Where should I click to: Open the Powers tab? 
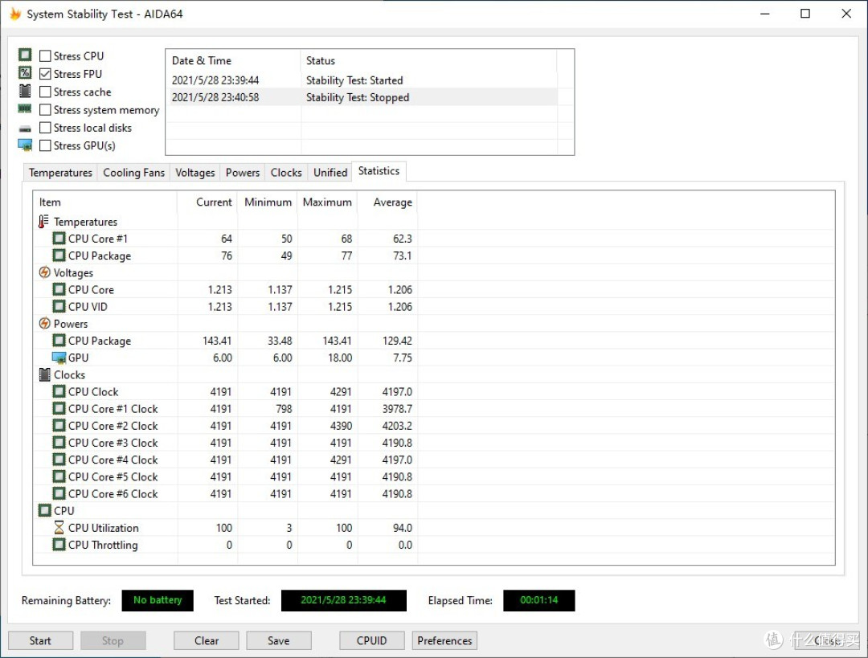point(243,173)
